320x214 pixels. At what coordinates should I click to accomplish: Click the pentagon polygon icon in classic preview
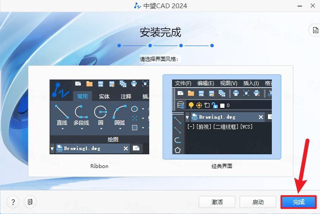coord(178,150)
